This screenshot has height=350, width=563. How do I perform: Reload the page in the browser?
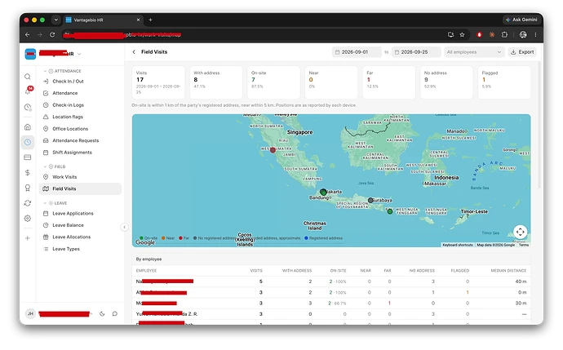tap(52, 35)
